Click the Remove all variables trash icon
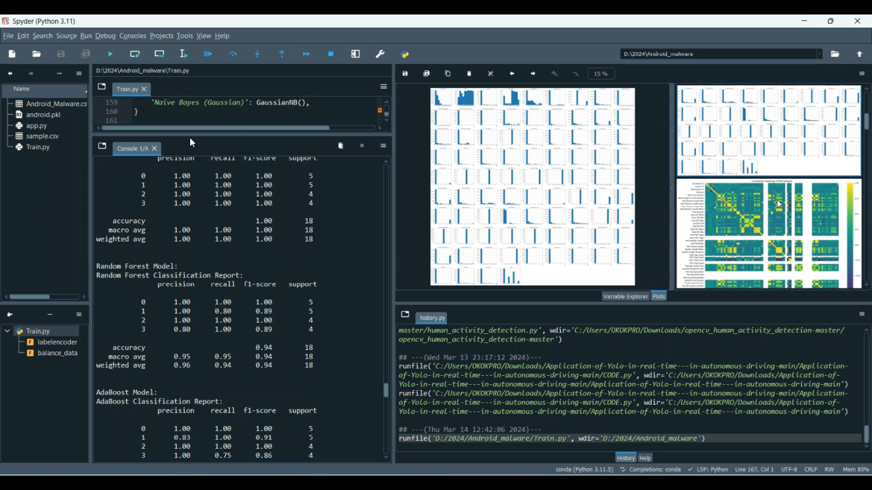The height and width of the screenshot is (490, 872). 341,146
